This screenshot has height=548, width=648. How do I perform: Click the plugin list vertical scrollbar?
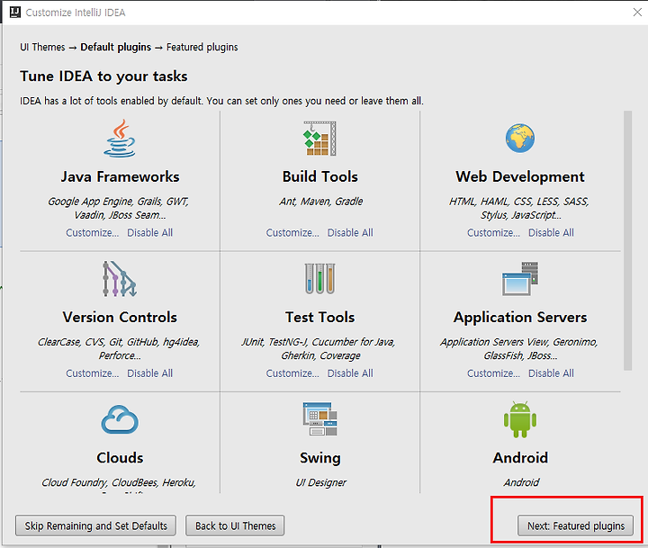[628, 240]
